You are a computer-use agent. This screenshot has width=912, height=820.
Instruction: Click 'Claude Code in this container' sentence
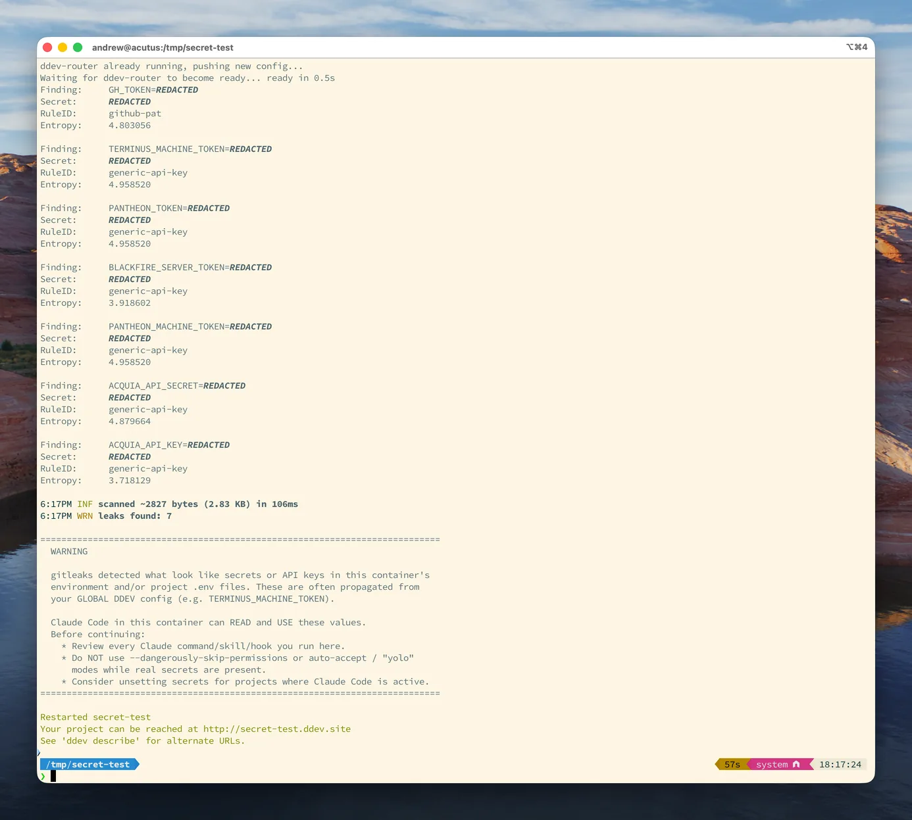pos(209,622)
